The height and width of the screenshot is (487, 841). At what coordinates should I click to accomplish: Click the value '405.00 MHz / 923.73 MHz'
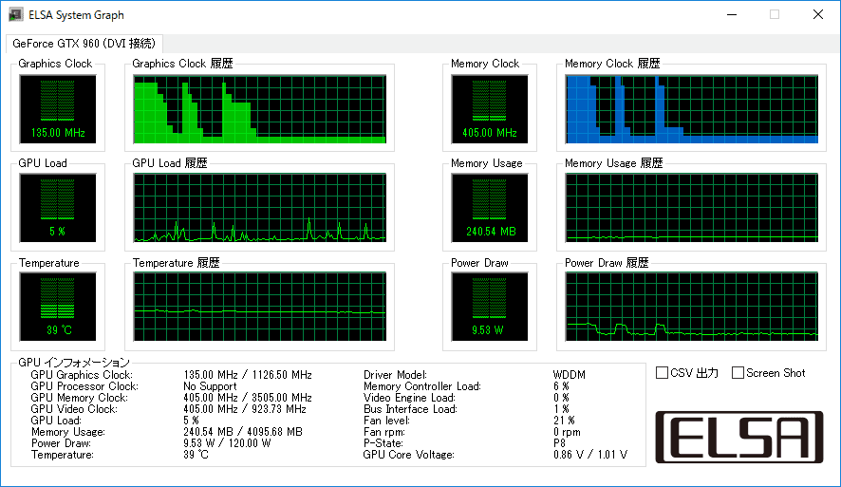245,409
